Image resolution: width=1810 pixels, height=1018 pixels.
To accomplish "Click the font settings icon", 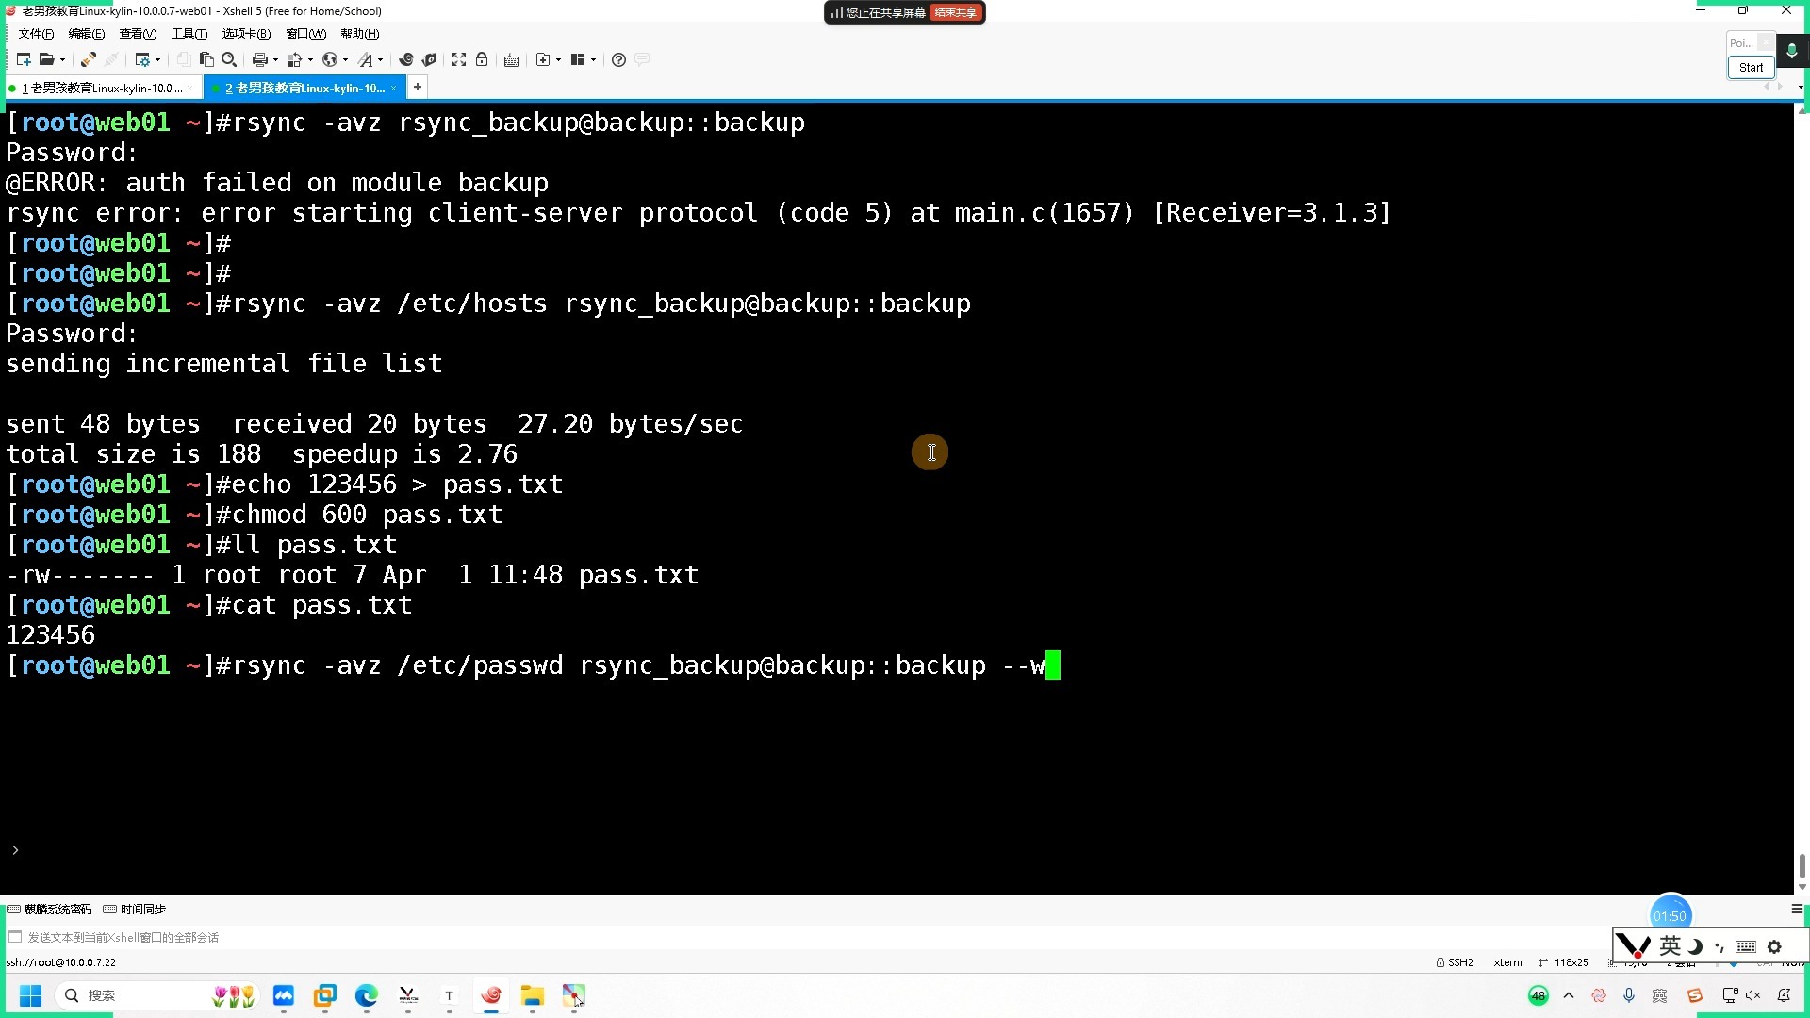I will (x=365, y=59).
